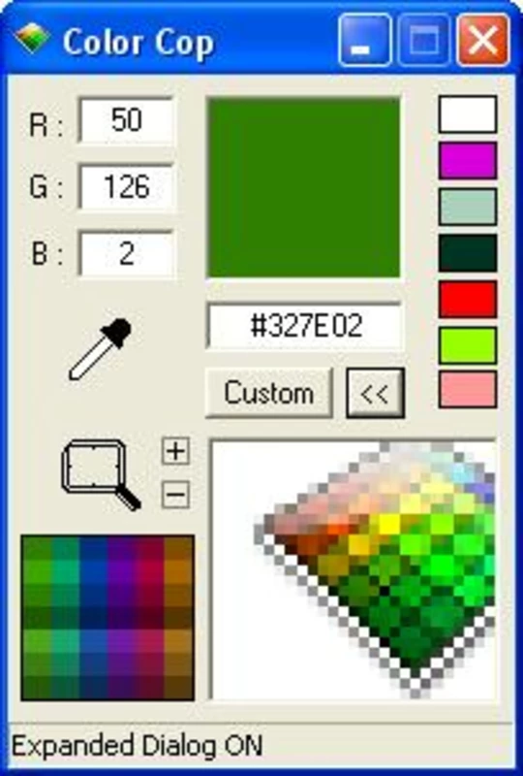Pick the white history swatch

click(468, 114)
